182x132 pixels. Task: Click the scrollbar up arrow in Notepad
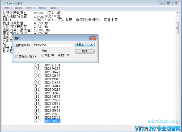point(177,13)
